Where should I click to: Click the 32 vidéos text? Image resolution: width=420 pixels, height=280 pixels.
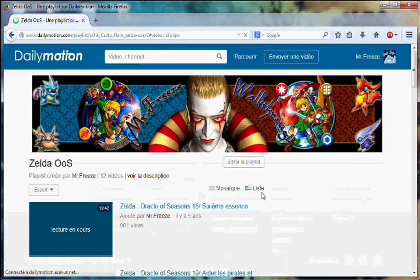pyautogui.click(x=112, y=176)
